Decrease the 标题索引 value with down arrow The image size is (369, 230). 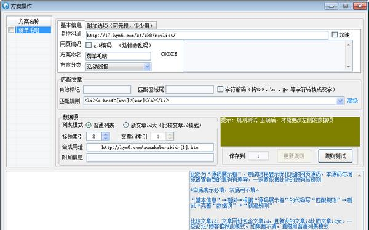point(105,139)
